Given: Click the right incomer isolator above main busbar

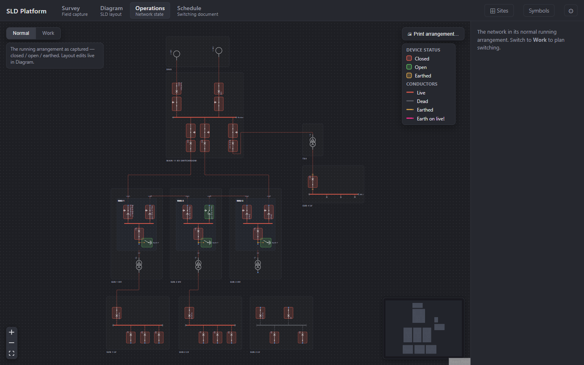Looking at the screenshot, I should click(219, 104).
